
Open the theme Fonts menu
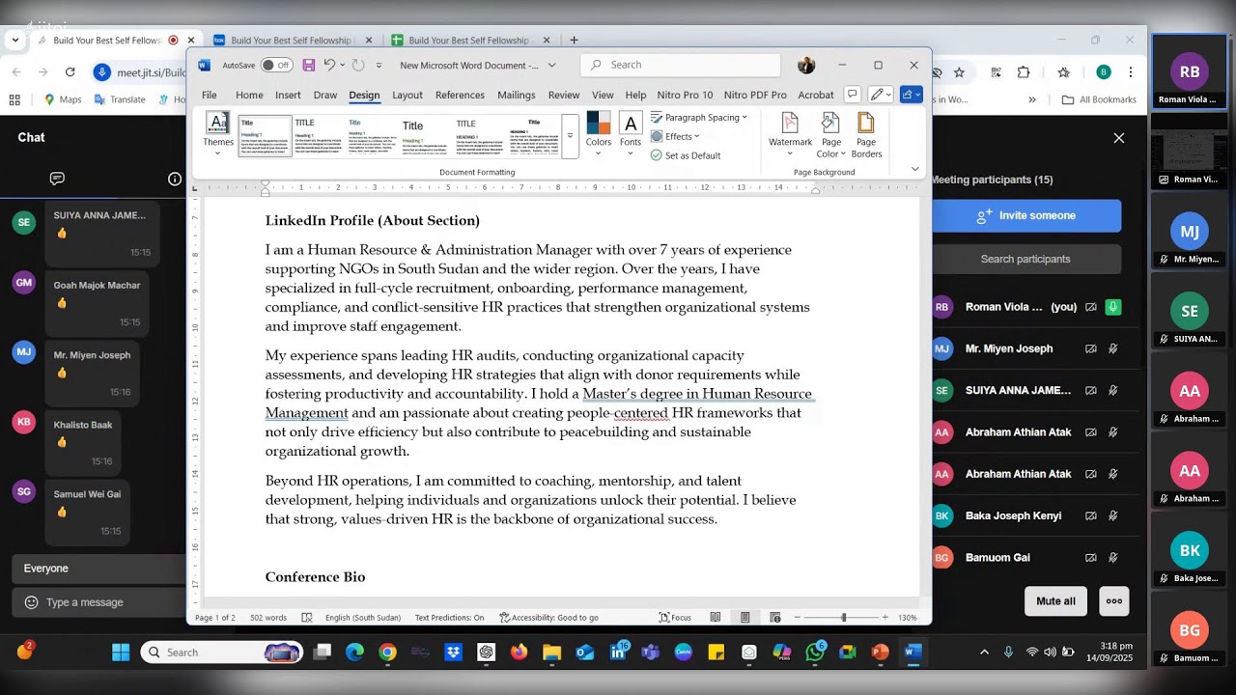[x=631, y=134]
